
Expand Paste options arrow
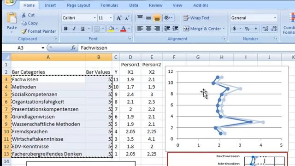click(x=12, y=32)
